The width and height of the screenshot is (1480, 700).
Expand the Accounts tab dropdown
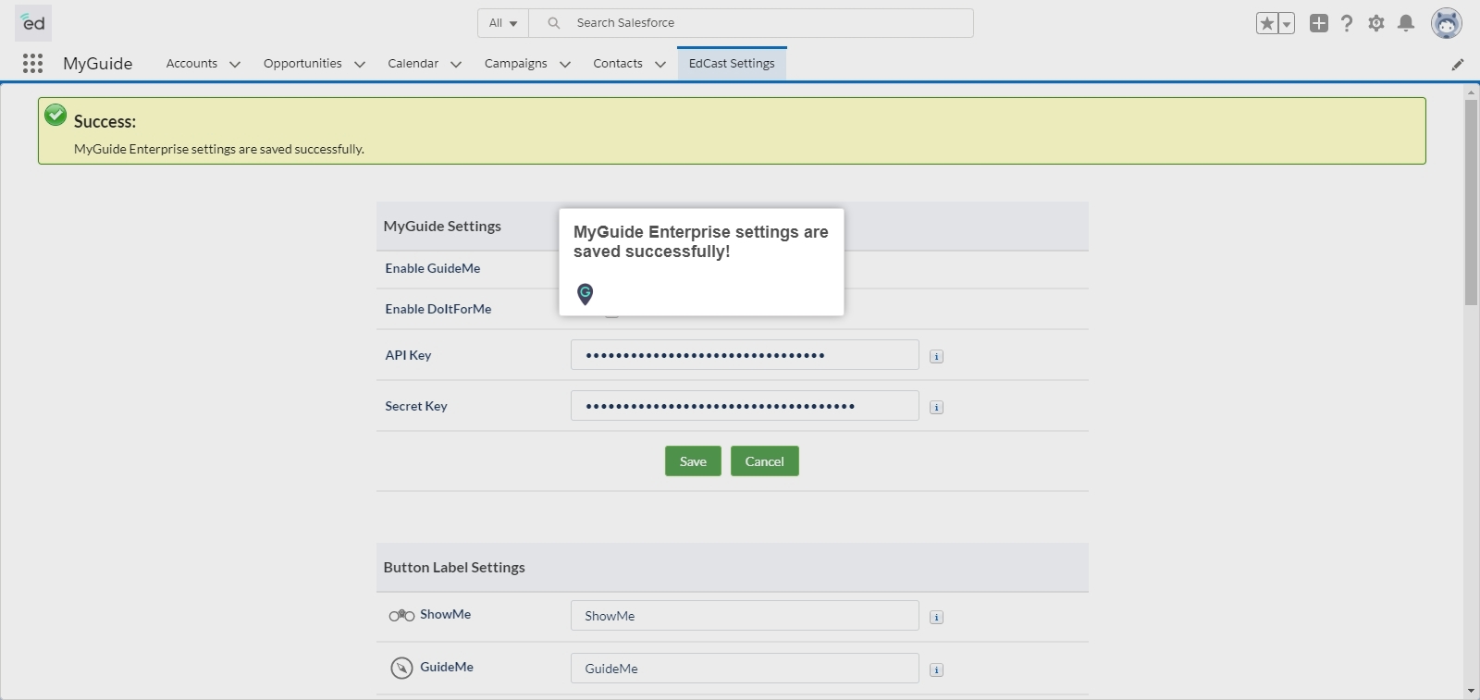(235, 64)
